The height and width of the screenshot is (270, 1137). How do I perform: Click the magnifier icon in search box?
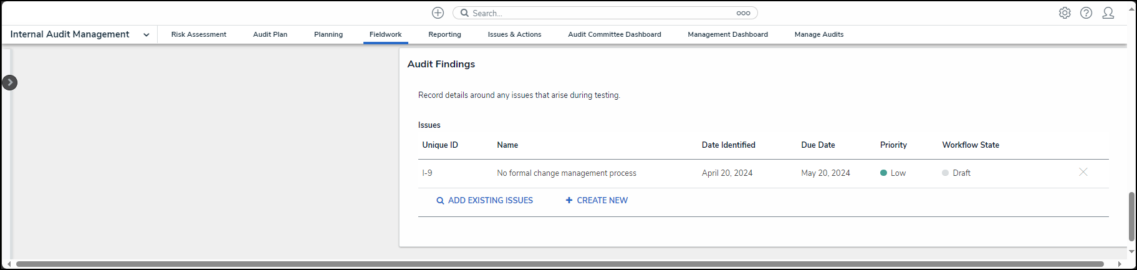point(464,13)
